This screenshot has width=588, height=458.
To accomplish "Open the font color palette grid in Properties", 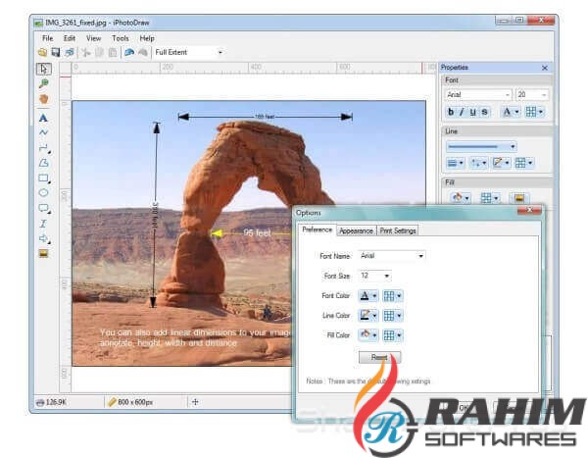I will pyautogui.click(x=534, y=112).
